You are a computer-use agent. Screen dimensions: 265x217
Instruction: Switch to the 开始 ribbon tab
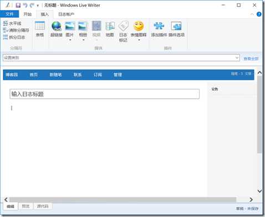pos(28,14)
